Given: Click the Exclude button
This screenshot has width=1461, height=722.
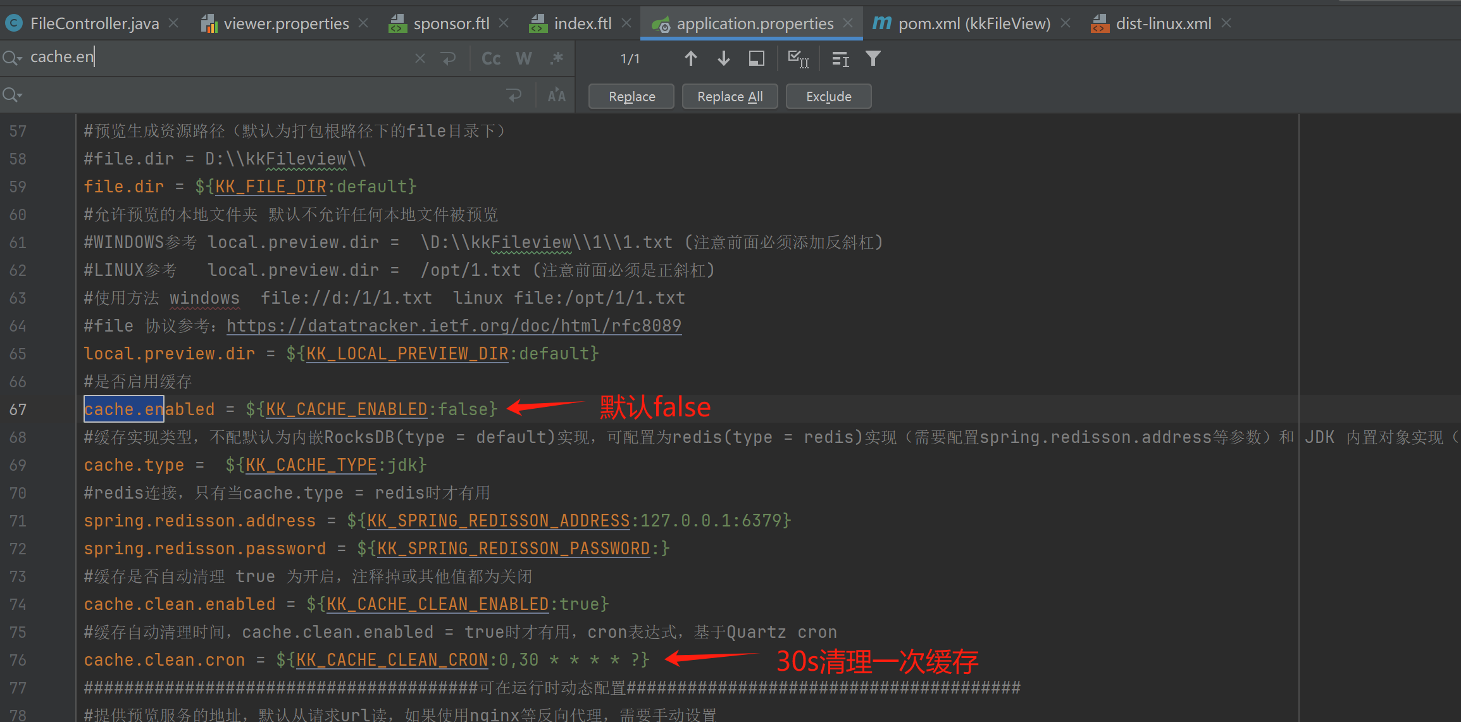Looking at the screenshot, I should (828, 96).
